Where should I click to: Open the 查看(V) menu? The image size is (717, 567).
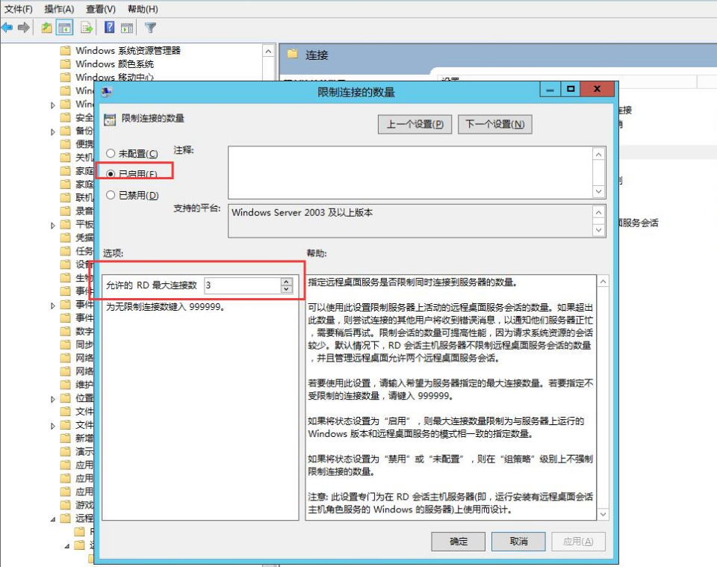click(x=100, y=9)
